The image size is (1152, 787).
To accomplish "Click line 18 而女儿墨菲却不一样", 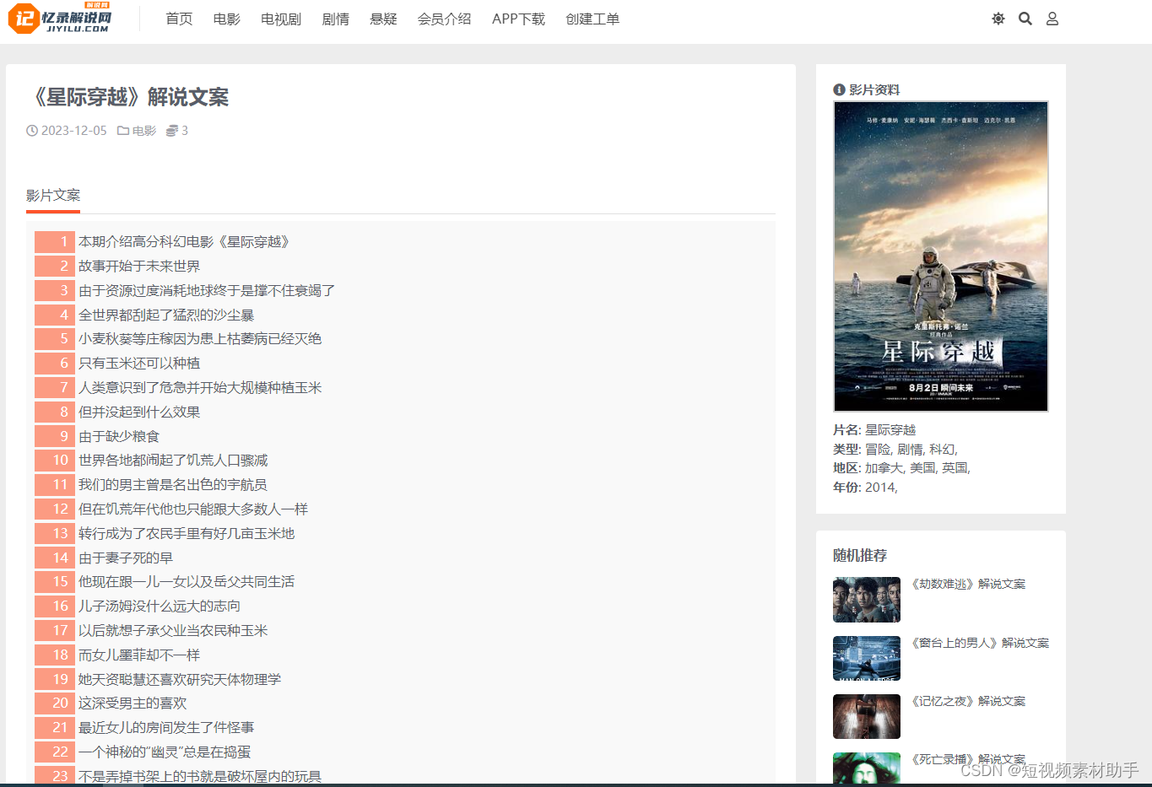I will 139,655.
